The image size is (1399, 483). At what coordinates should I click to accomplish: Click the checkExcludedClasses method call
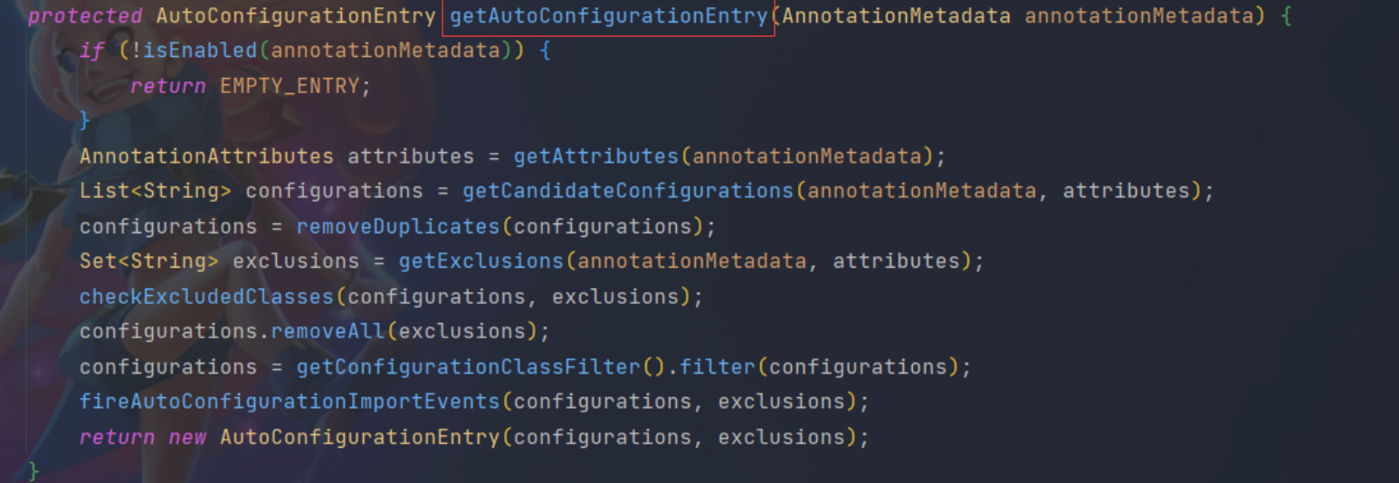207,297
